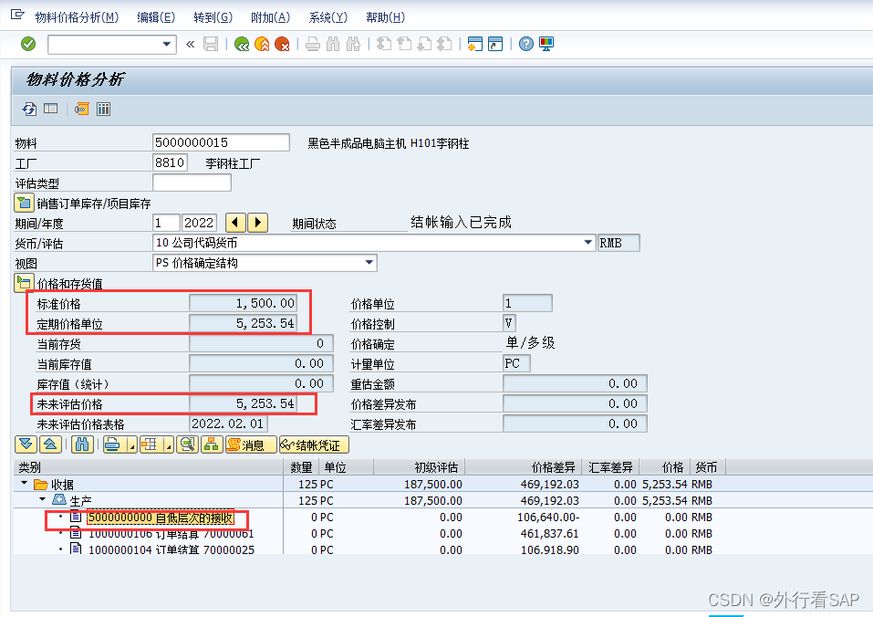Click the Find binoculars icon in tree toolbar
The height and width of the screenshot is (617, 873).
pos(82,444)
